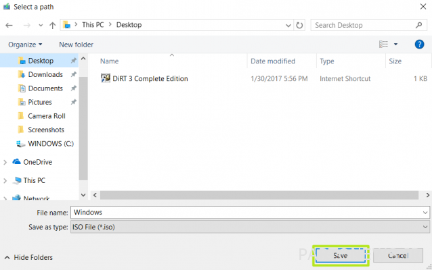Click the Save button

[341, 256]
